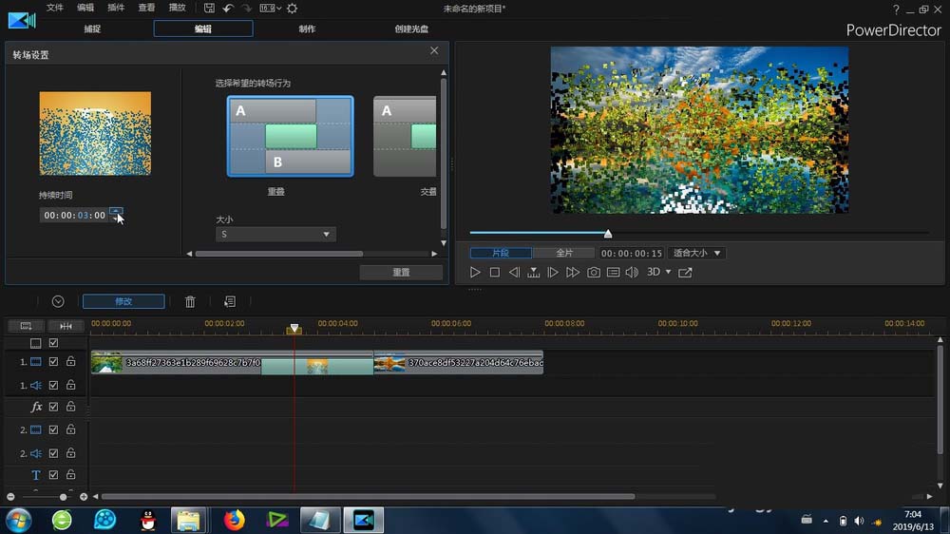950x534 pixels.
Task: Zoom out timeline with minus button
Action: point(10,497)
